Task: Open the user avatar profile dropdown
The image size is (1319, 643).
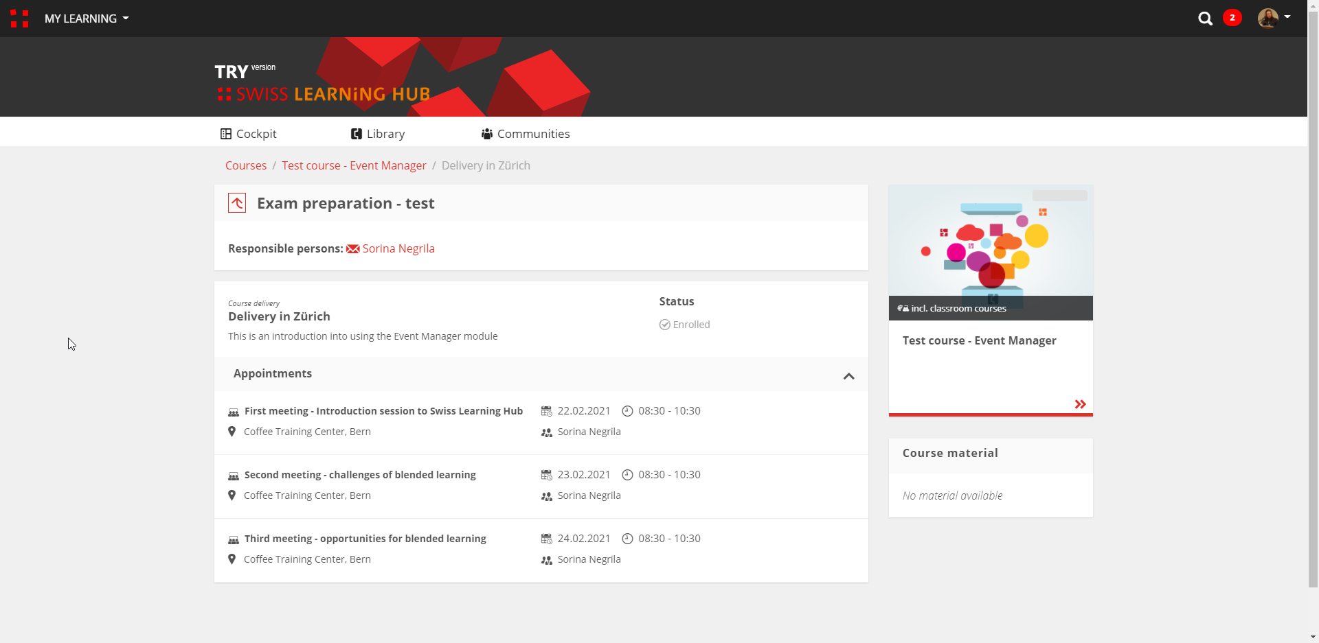Action: pyautogui.click(x=1273, y=18)
